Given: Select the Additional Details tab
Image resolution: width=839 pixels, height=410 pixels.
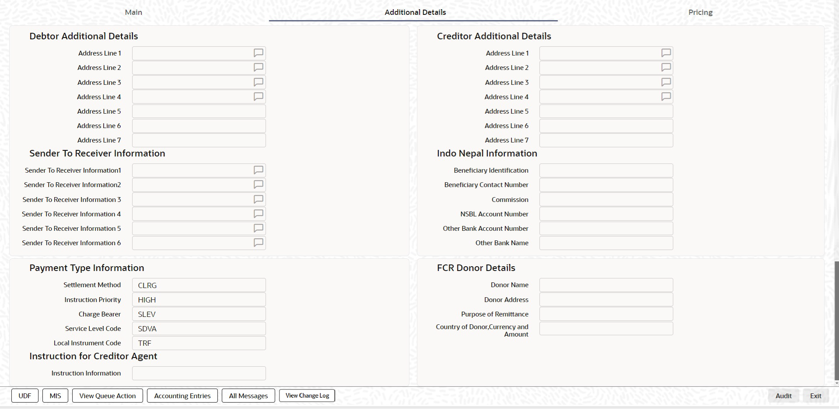Looking at the screenshot, I should click(415, 12).
